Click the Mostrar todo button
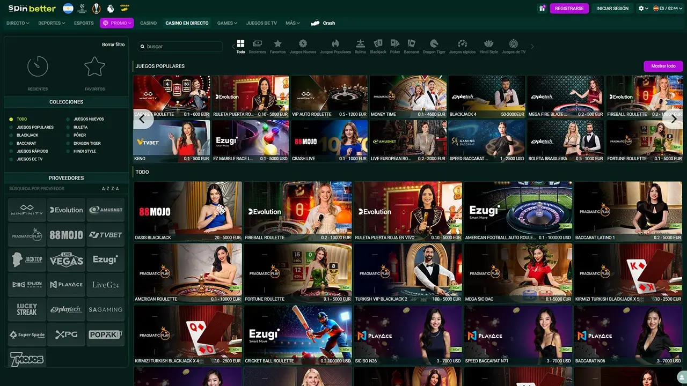Screen dimensions: 687x386 tap(663, 66)
